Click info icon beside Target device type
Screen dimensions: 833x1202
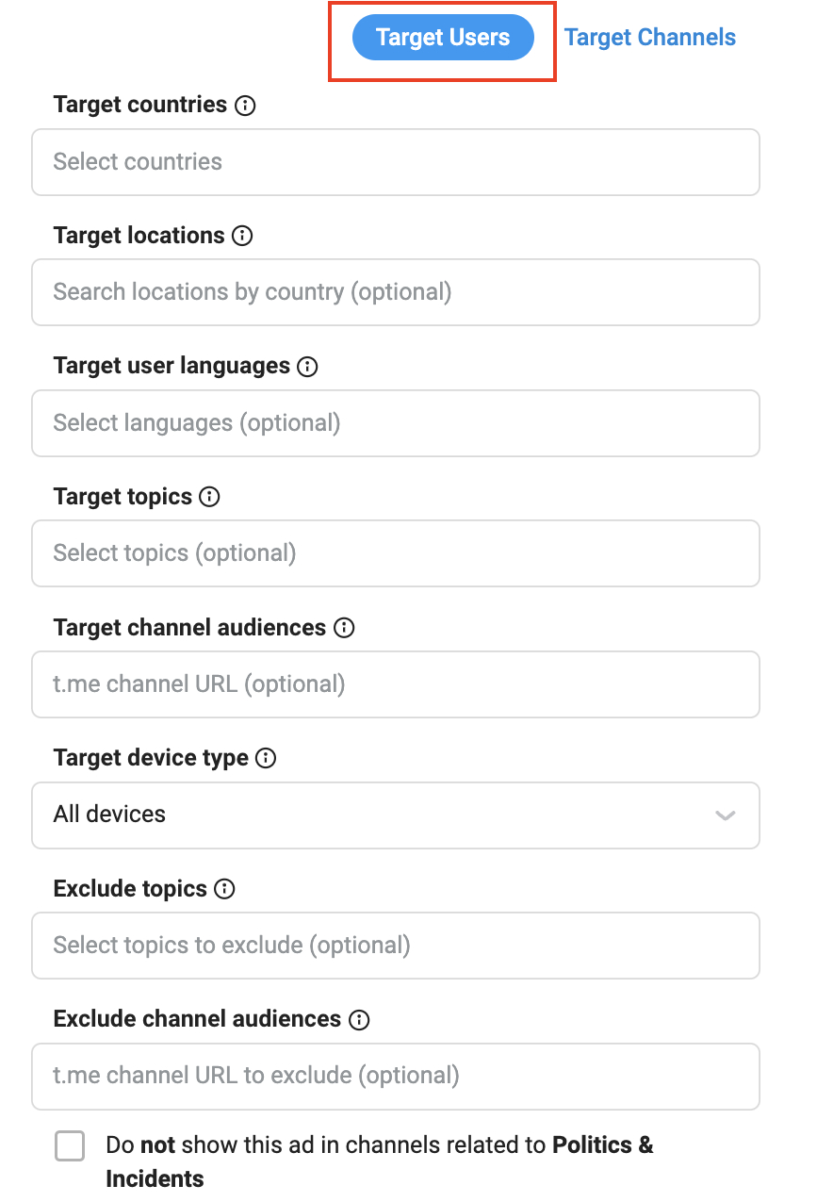(267, 758)
